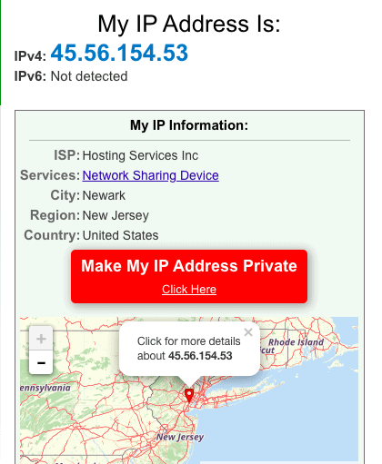Image resolution: width=382 pixels, height=464 pixels.
Task: Click the blue IPv4 address 45.56.154.53
Action: [x=119, y=53]
